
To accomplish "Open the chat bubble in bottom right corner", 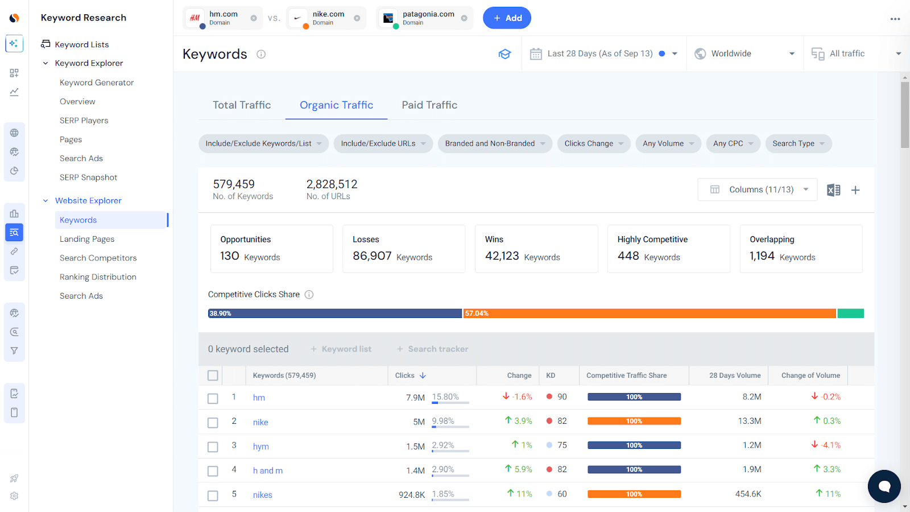I will coord(884,486).
